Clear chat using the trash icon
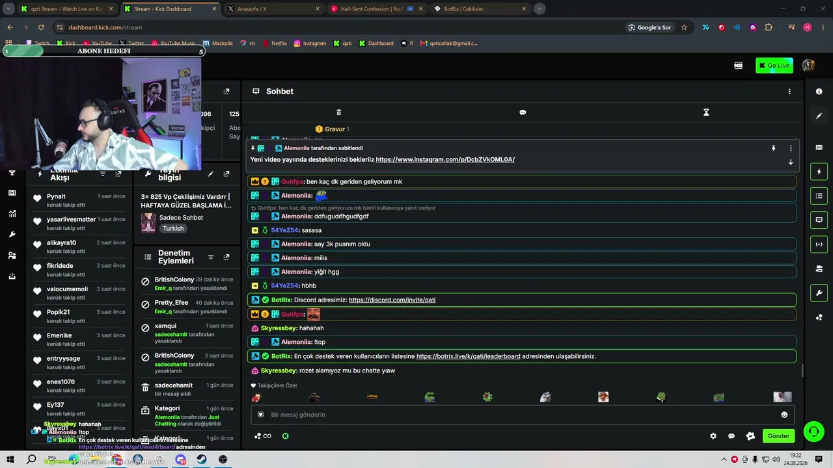Viewport: 833px width, 468px height. 338,112
